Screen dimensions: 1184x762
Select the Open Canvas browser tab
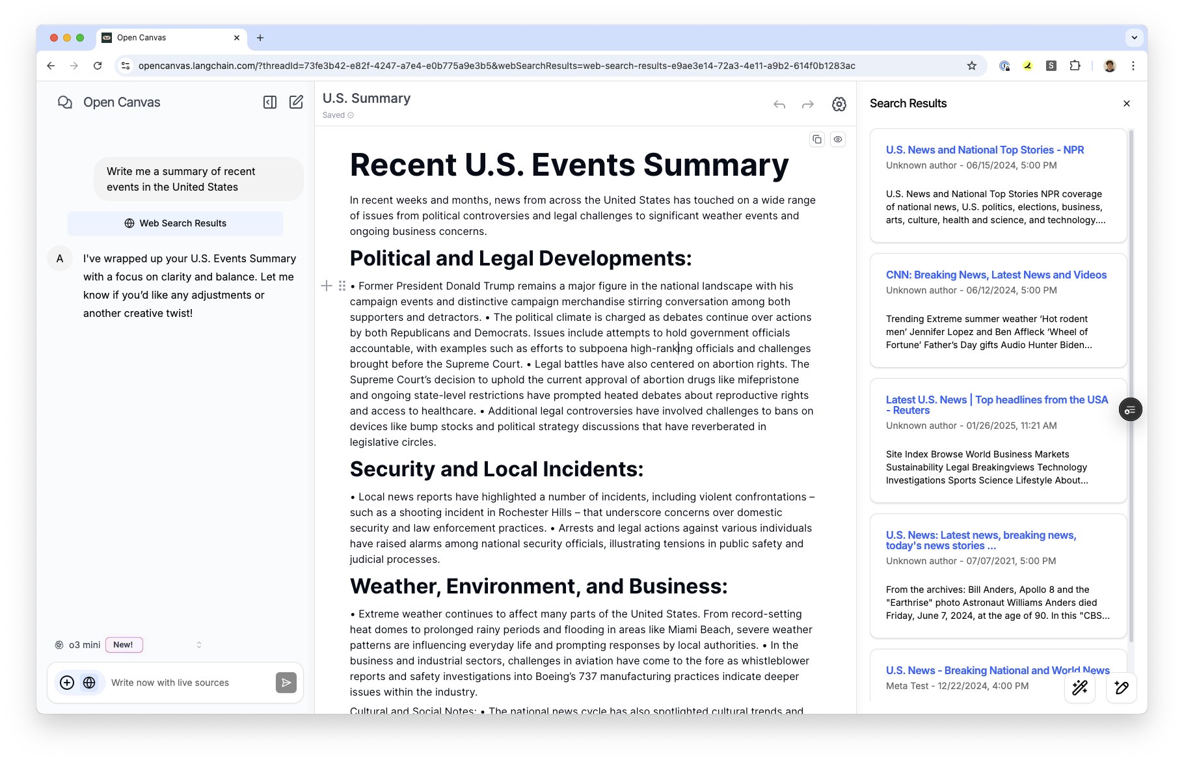tap(172, 38)
